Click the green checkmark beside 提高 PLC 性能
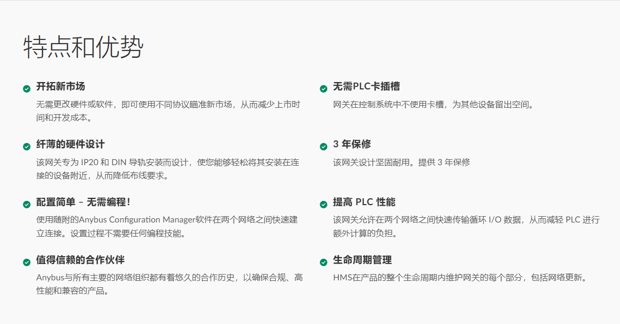 (x=323, y=205)
